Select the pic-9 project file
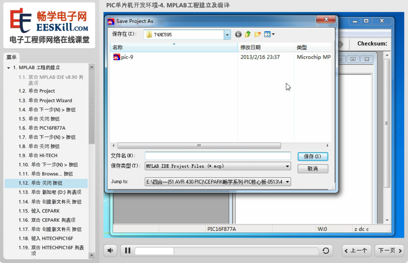The height and width of the screenshot is (263, 408). (123, 57)
